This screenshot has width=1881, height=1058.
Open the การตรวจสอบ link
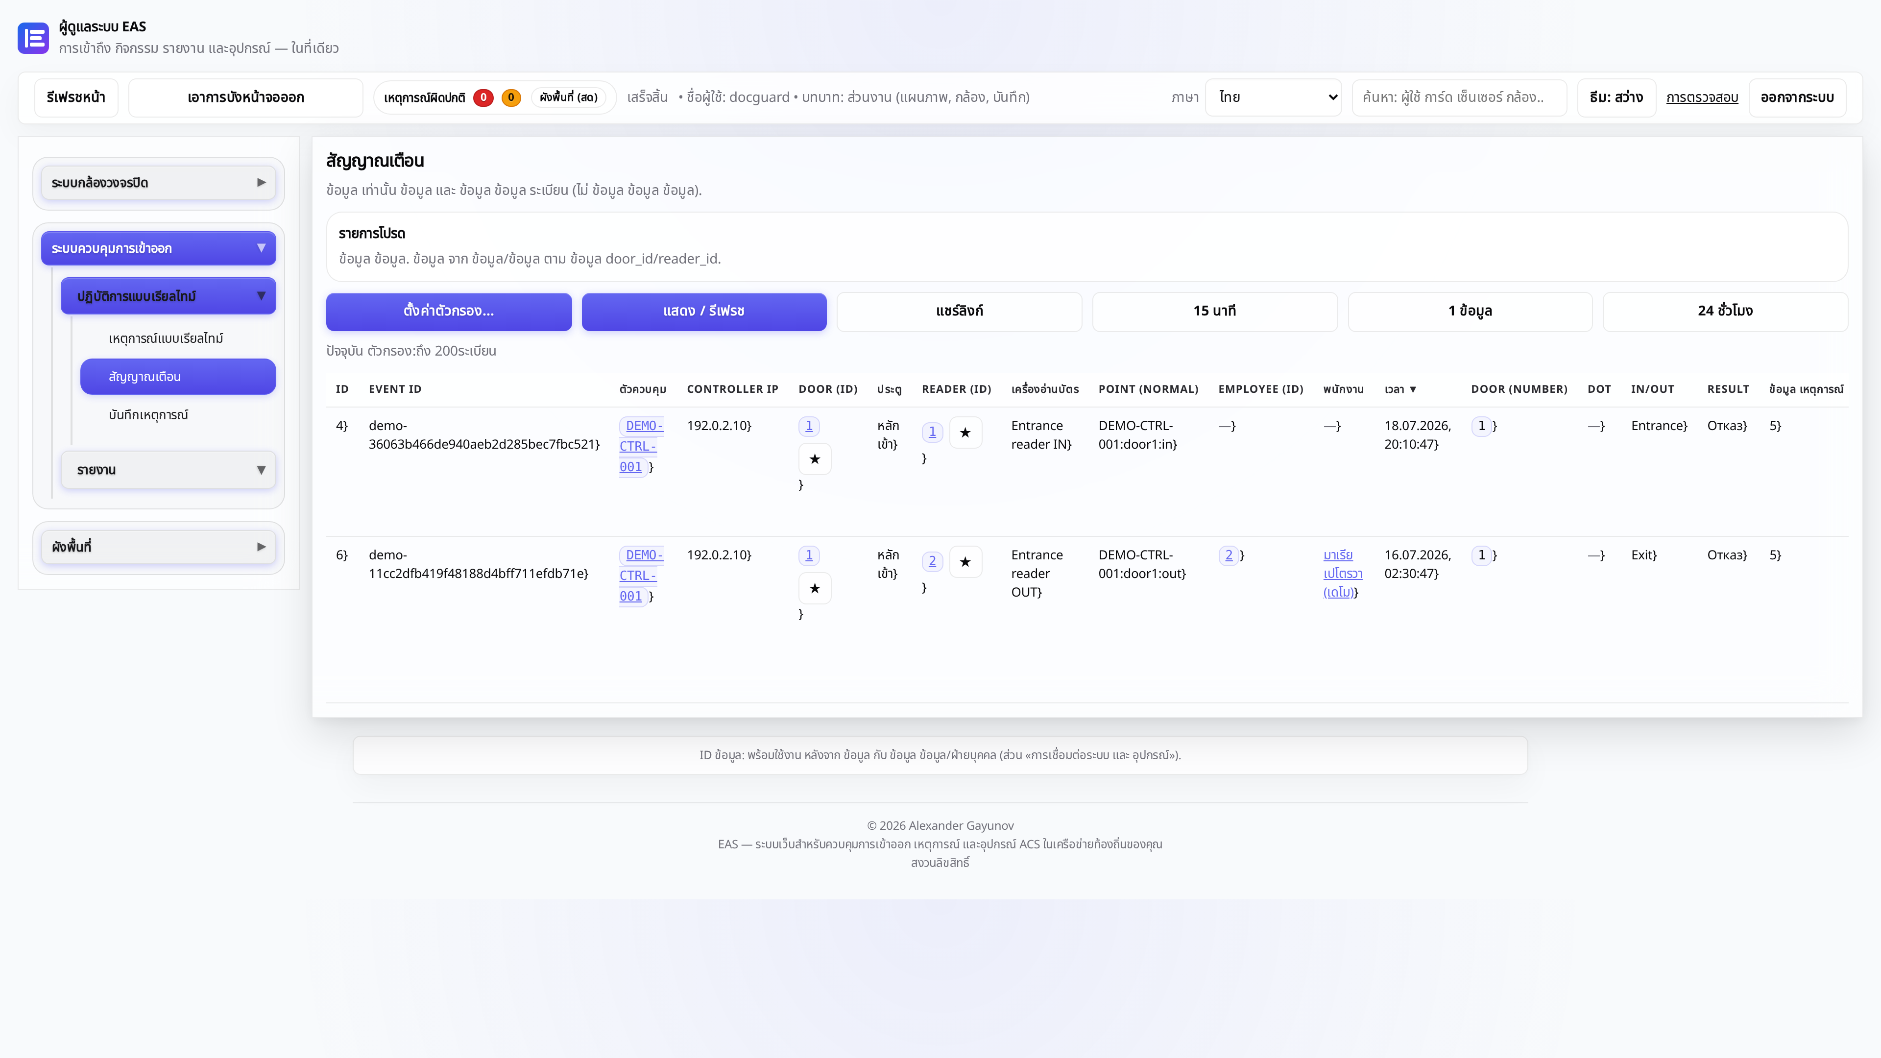[x=1702, y=97]
